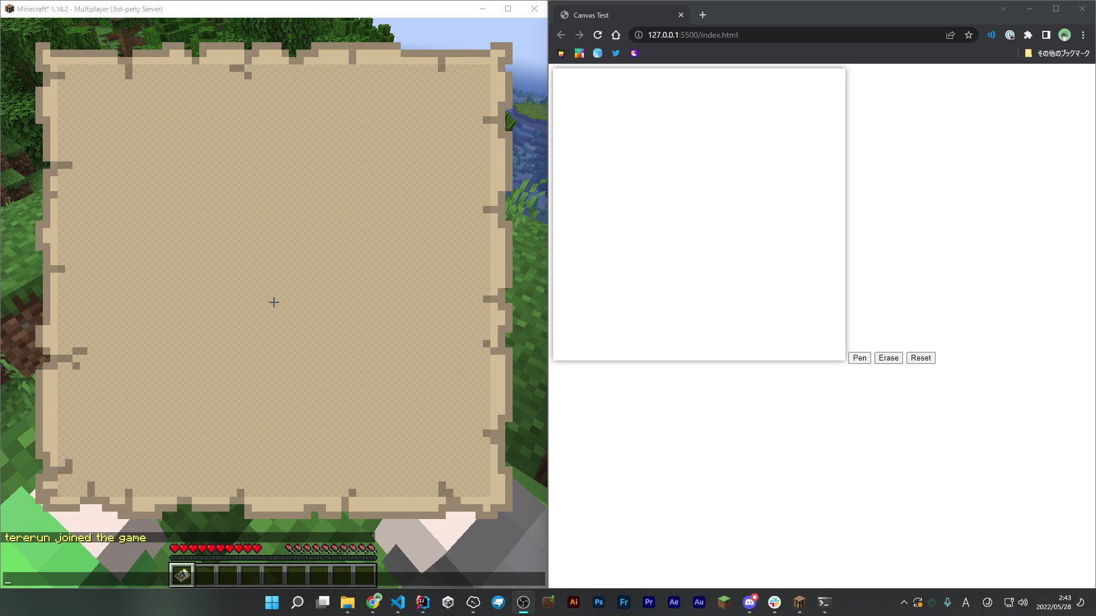Open Adobe Photoshop from taskbar
This screenshot has height=616, width=1096.
(599, 602)
